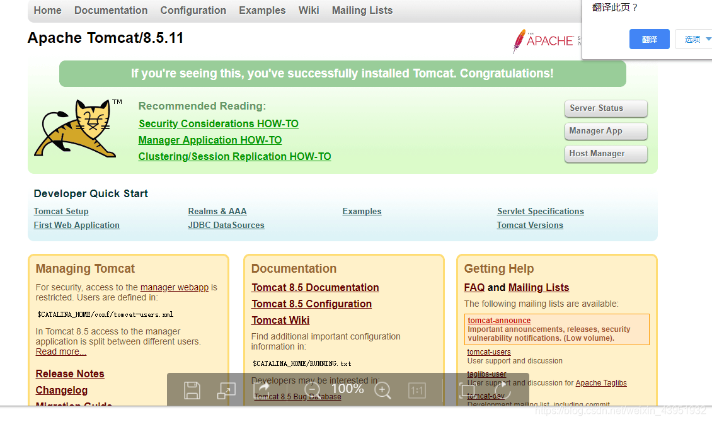Screen dimensions: 712x422
Task: Open Documentation in the top navigation
Action: tap(111, 11)
